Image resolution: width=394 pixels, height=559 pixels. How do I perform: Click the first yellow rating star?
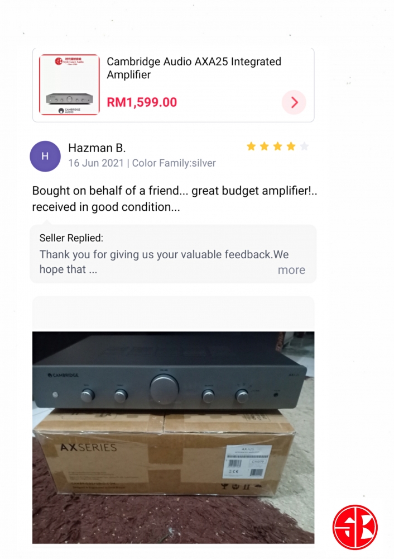(x=251, y=146)
